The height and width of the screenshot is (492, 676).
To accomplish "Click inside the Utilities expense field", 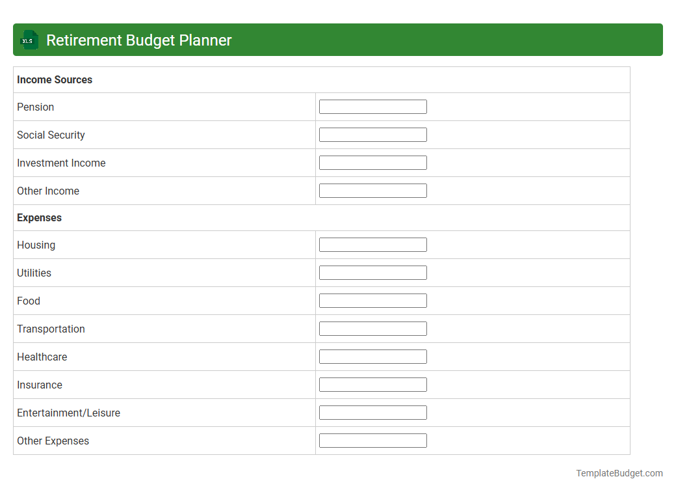I will tap(372, 272).
